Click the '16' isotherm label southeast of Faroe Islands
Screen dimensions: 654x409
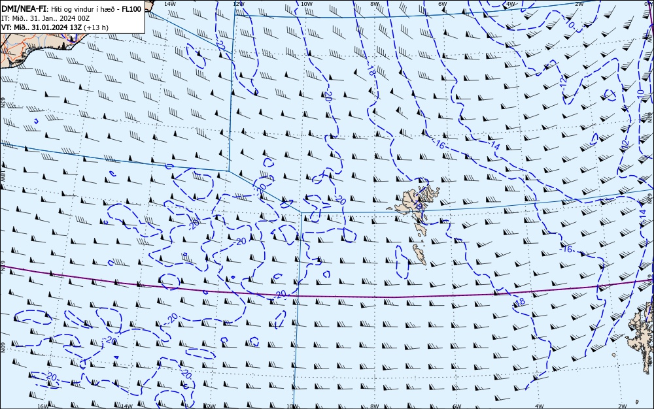568,249
